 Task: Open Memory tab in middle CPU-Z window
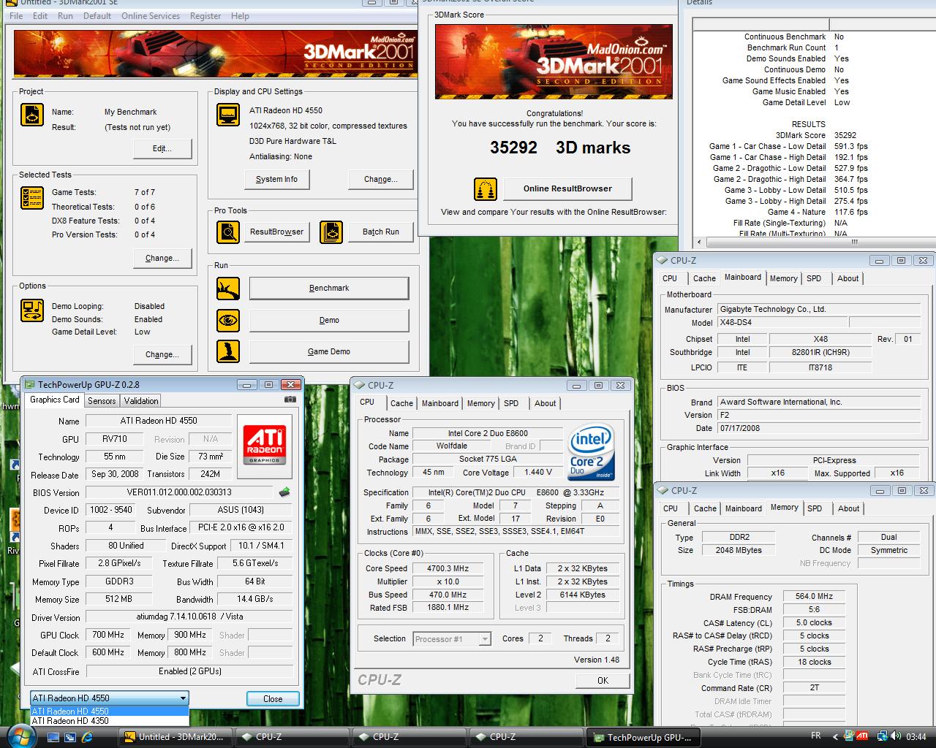pyautogui.click(x=480, y=403)
